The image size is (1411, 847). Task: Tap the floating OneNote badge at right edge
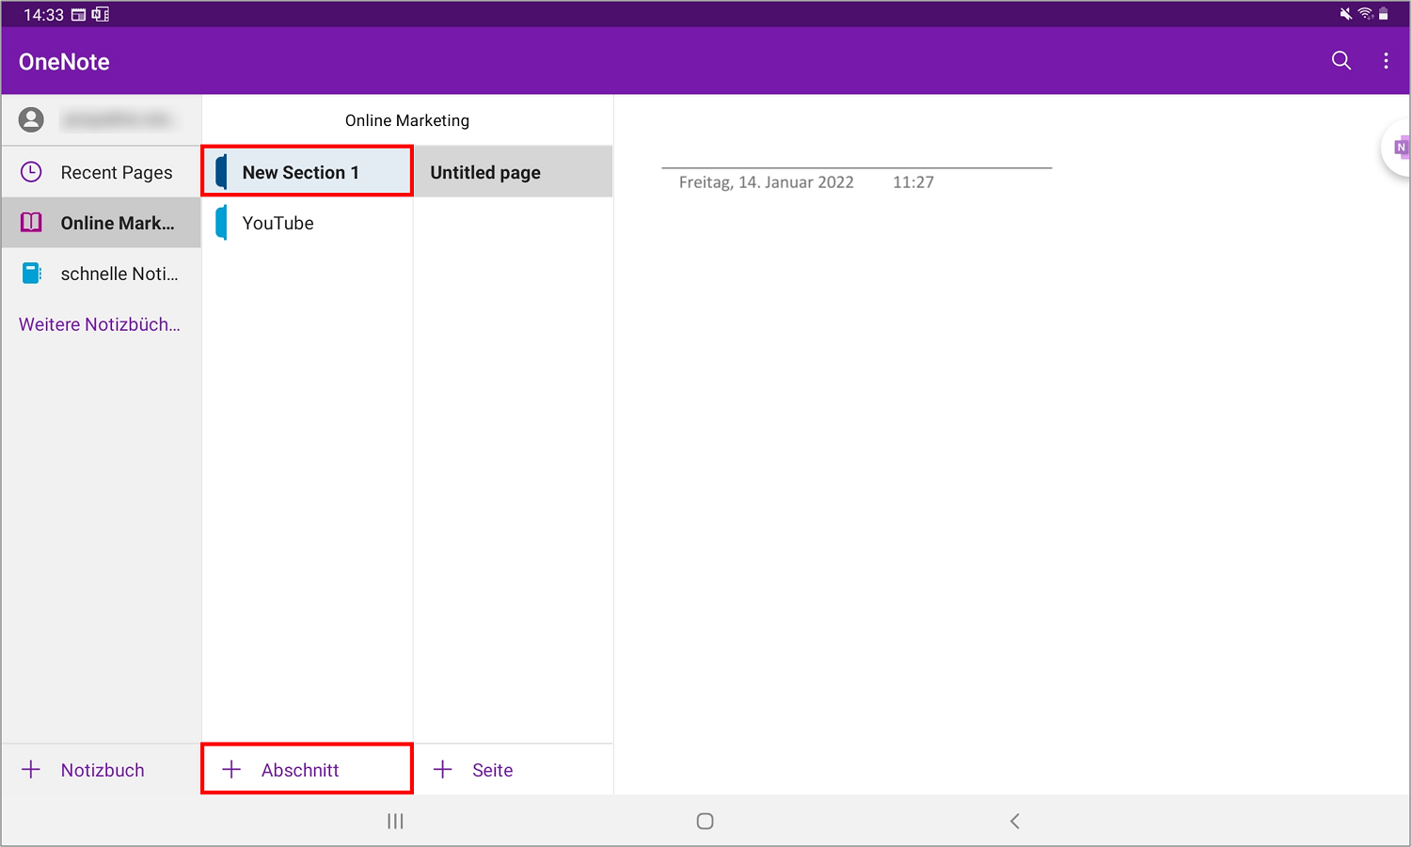point(1397,148)
